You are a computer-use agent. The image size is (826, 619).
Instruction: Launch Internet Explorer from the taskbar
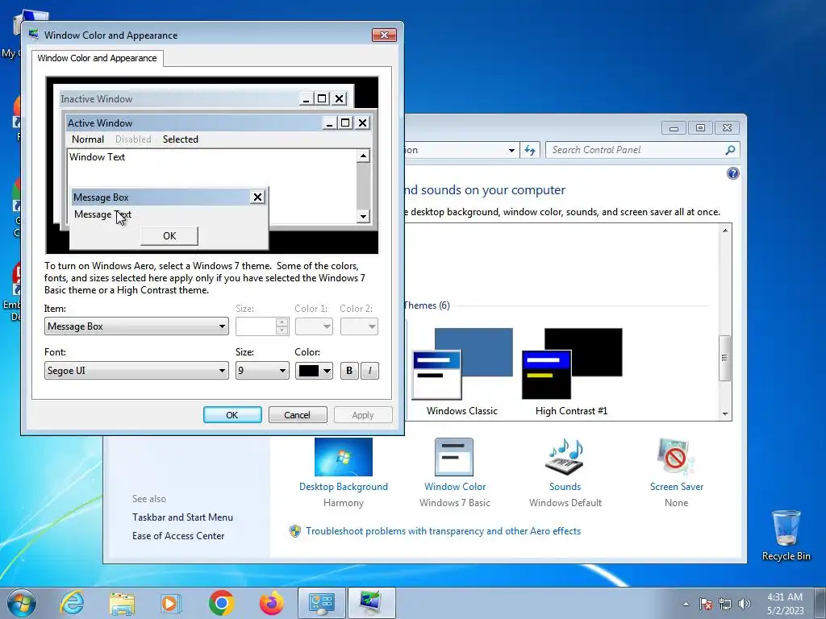pos(72,603)
